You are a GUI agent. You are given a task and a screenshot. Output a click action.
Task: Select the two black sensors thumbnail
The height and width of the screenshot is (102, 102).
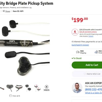pos(28,88)
